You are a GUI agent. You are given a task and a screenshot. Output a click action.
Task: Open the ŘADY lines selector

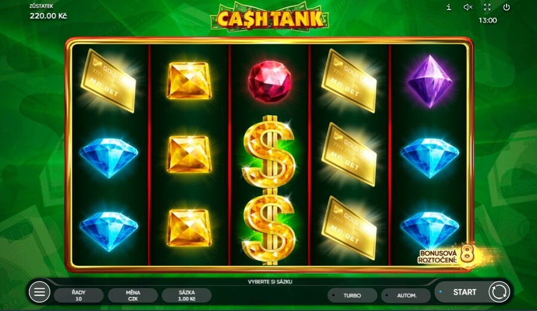point(79,295)
